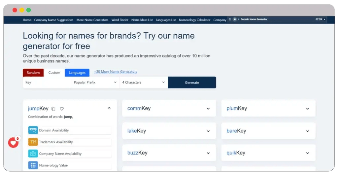
Task: Expand the plumKey result card
Action: (x=307, y=109)
